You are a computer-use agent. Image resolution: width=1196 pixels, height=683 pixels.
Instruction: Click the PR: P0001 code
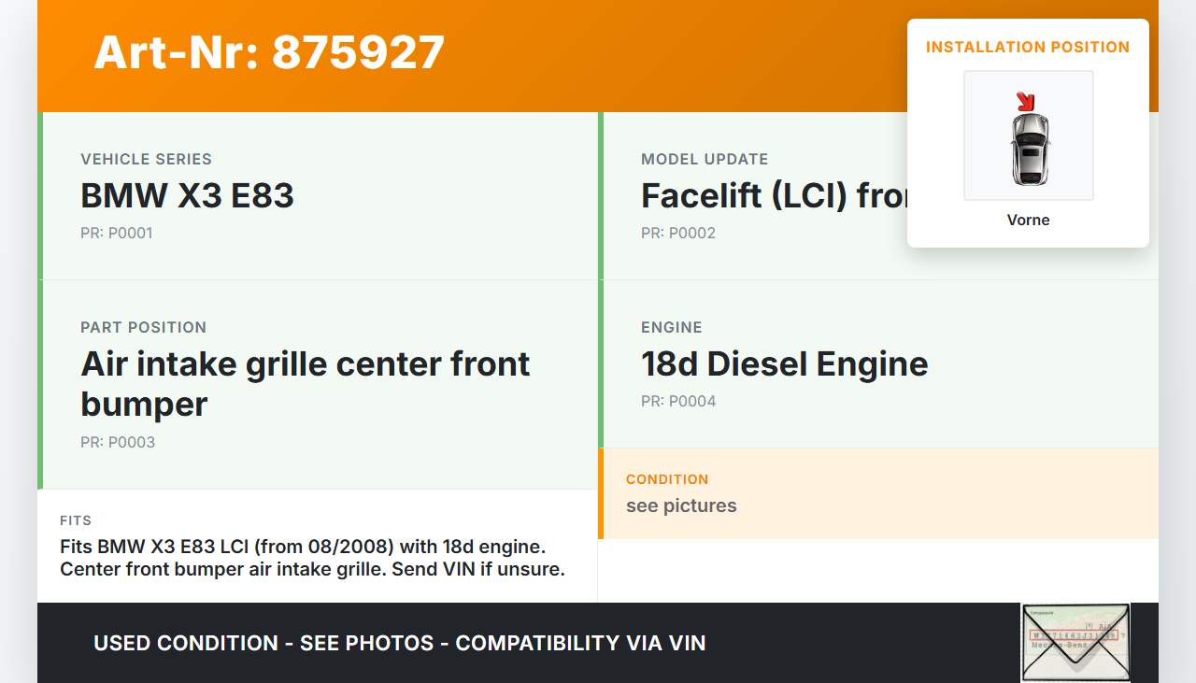116,233
